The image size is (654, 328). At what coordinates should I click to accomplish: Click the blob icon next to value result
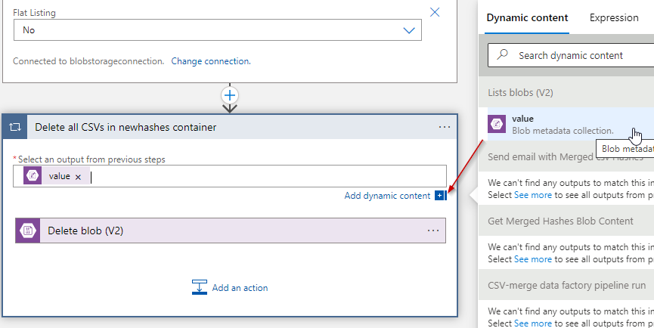pyautogui.click(x=497, y=124)
